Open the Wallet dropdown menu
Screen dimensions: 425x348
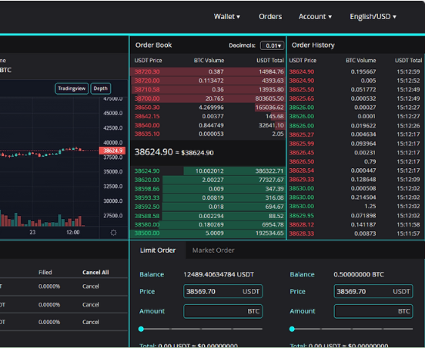(227, 16)
